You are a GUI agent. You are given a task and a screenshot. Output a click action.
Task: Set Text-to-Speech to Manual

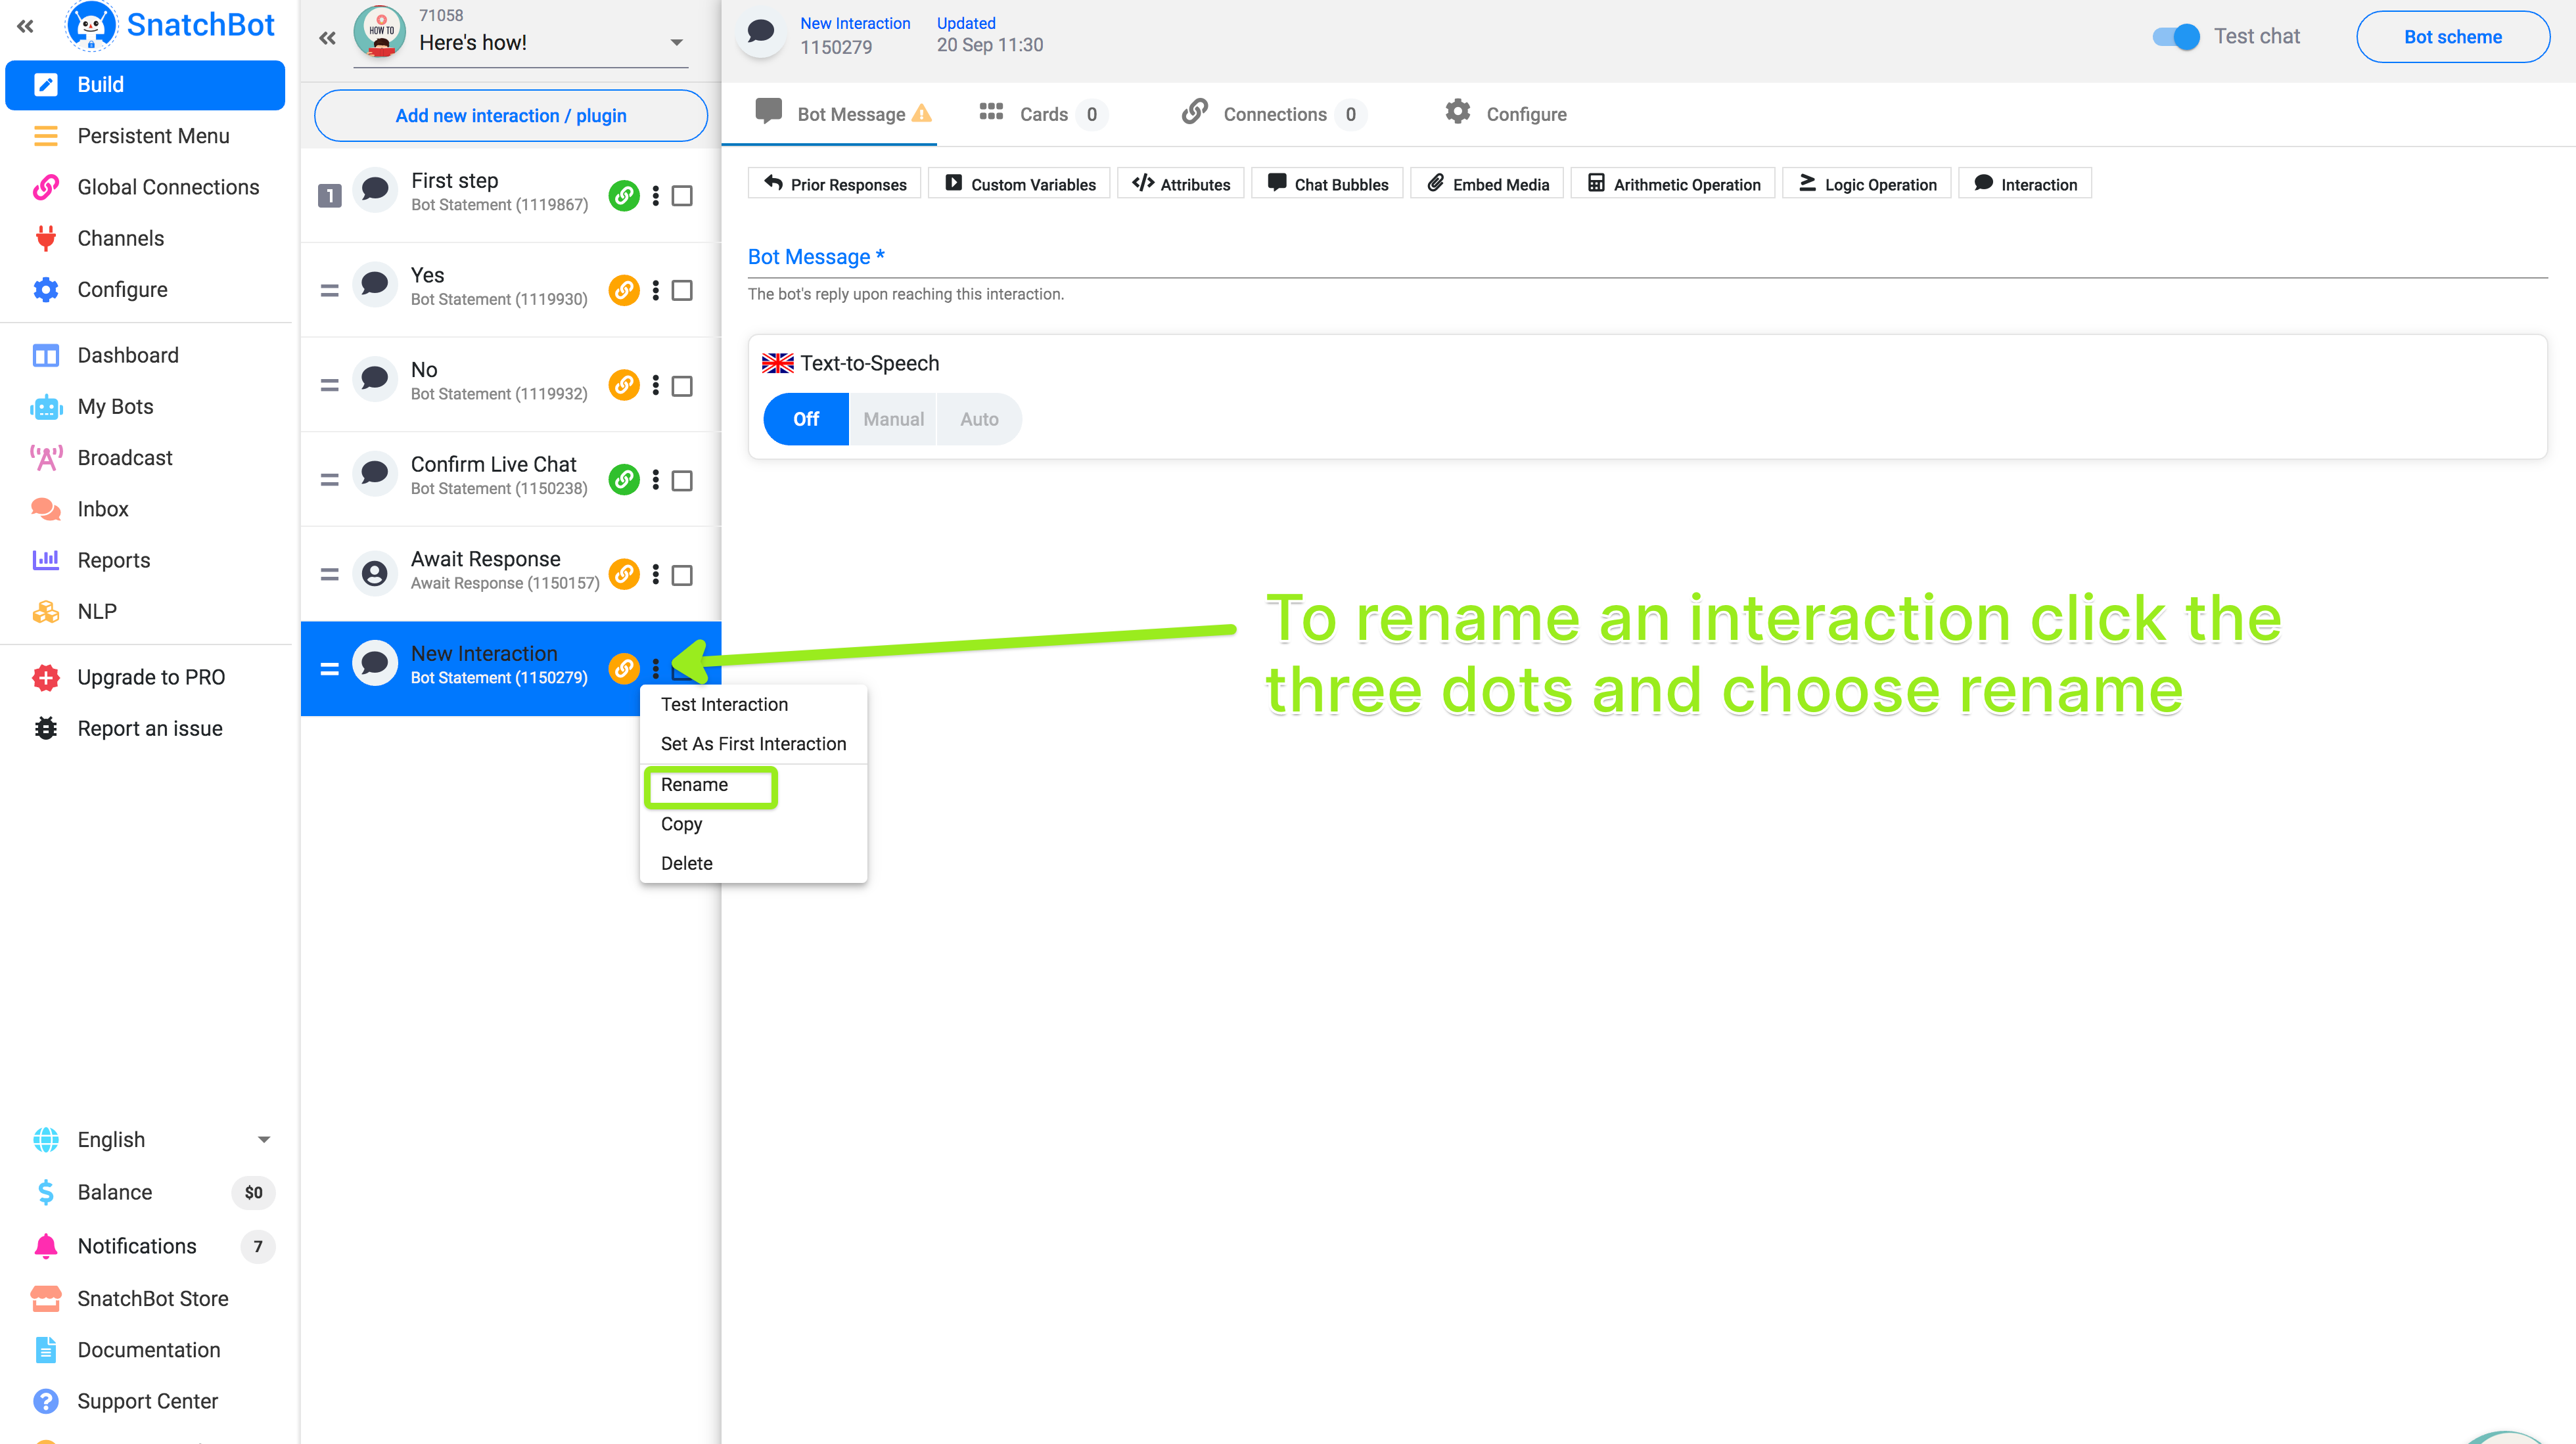pyautogui.click(x=893, y=419)
